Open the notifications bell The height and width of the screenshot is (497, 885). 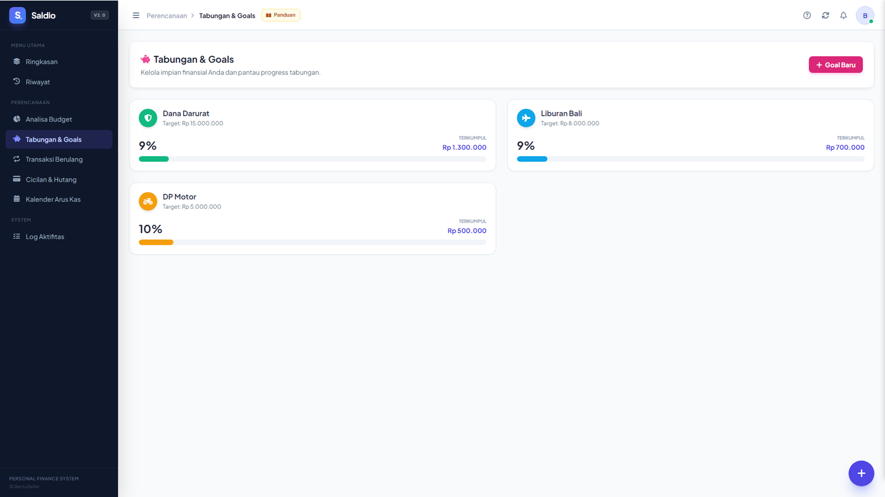844,15
